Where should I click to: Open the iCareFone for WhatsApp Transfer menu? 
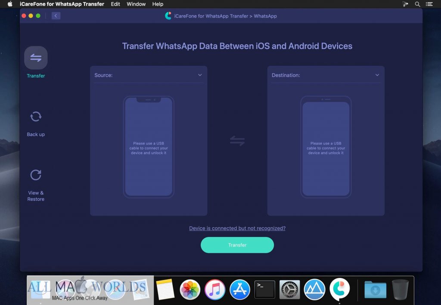click(x=62, y=4)
